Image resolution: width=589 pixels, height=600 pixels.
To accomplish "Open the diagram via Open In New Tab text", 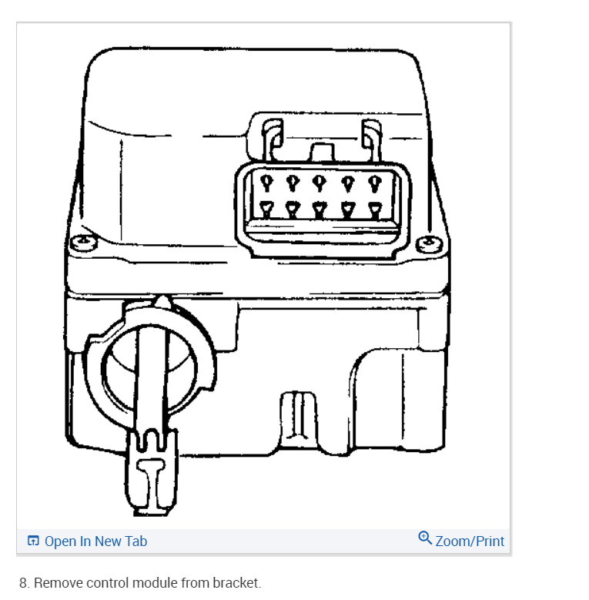I will click(x=95, y=541).
